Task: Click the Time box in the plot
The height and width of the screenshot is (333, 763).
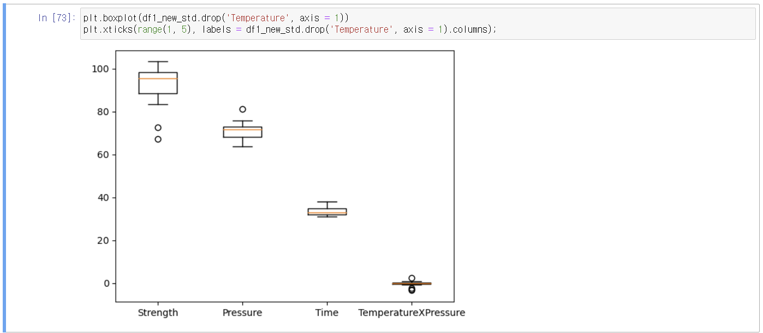Action: pos(327,211)
